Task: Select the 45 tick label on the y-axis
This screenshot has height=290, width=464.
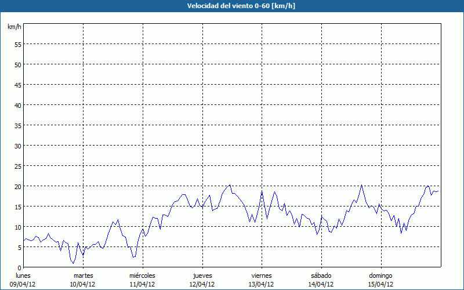Action: (x=17, y=85)
